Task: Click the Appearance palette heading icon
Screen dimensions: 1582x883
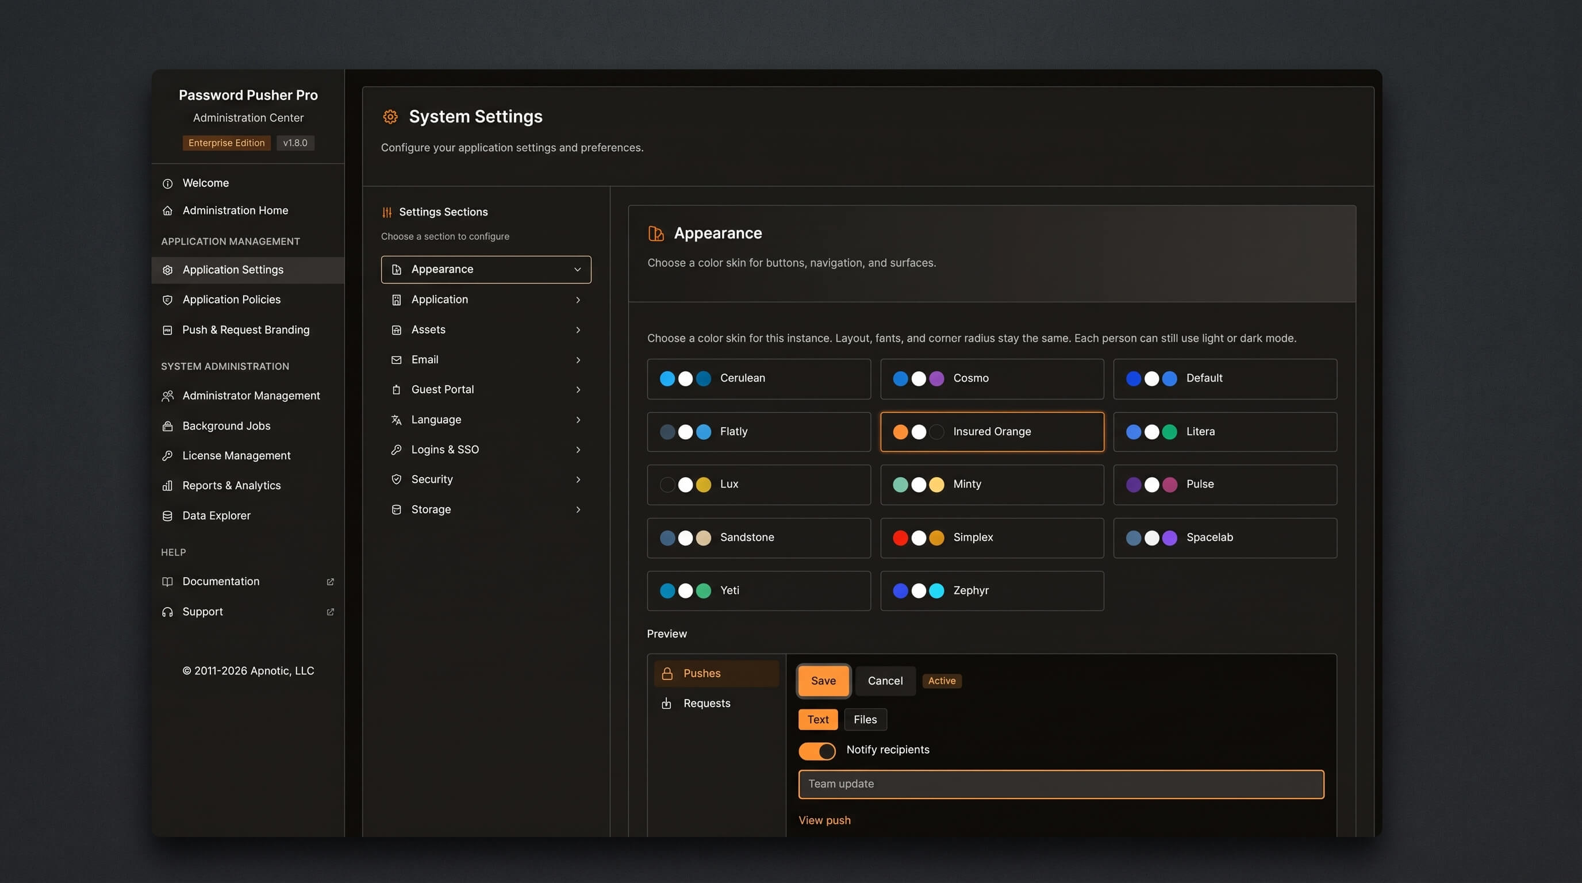Action: click(656, 233)
